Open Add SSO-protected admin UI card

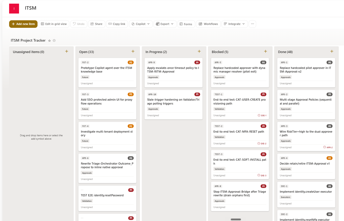[107, 105]
